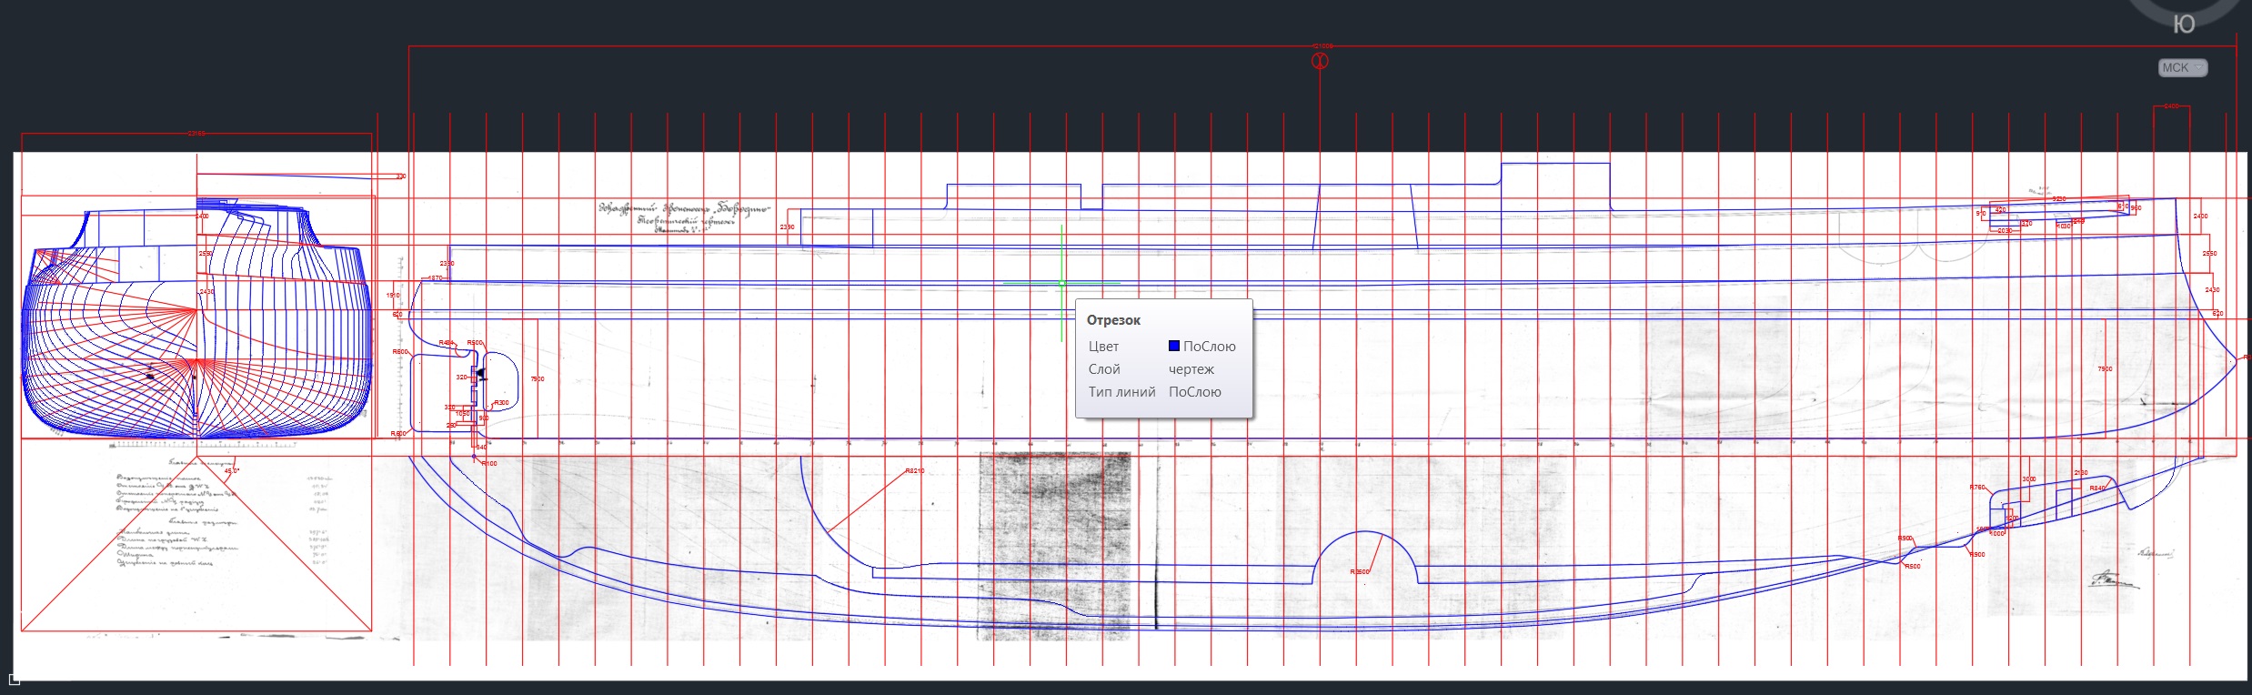Select the 7900 dimension text near stern

coord(537,378)
